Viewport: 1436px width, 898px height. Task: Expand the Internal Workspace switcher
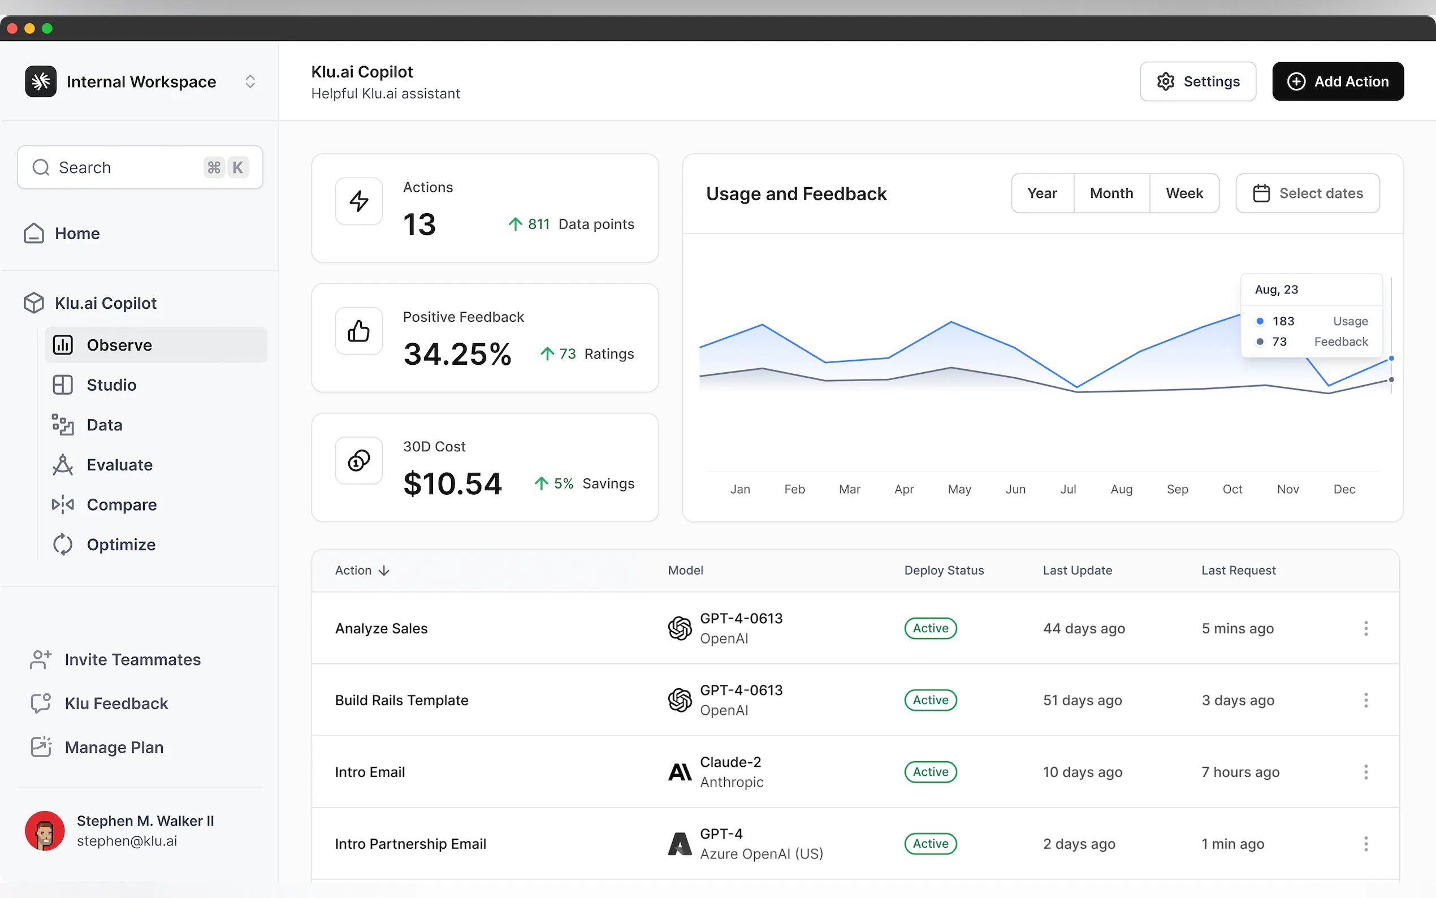tap(250, 81)
